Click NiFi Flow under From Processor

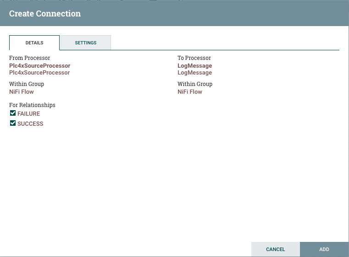[x=22, y=92]
